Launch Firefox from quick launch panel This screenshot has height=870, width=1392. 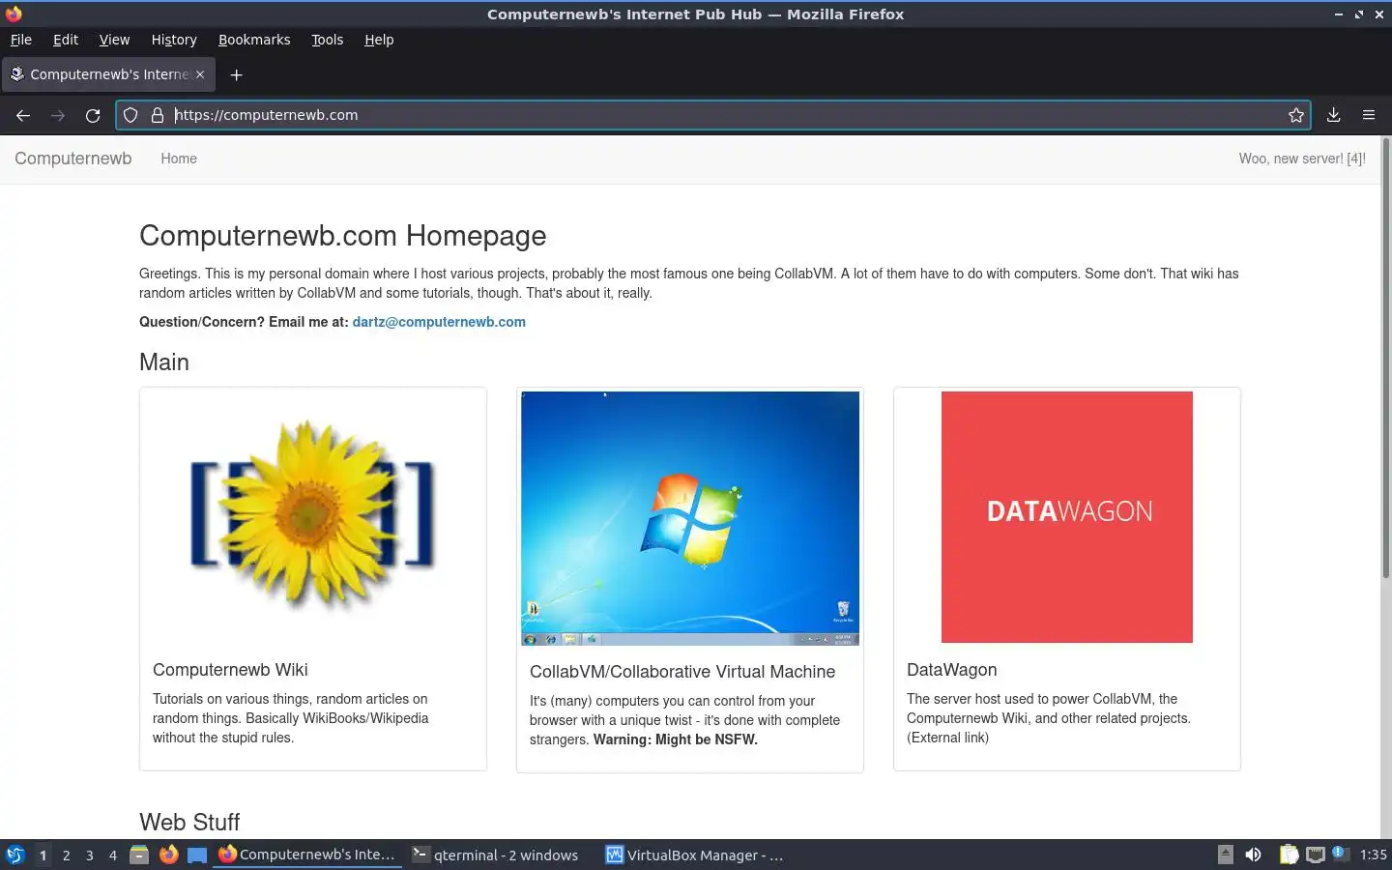coord(168,855)
